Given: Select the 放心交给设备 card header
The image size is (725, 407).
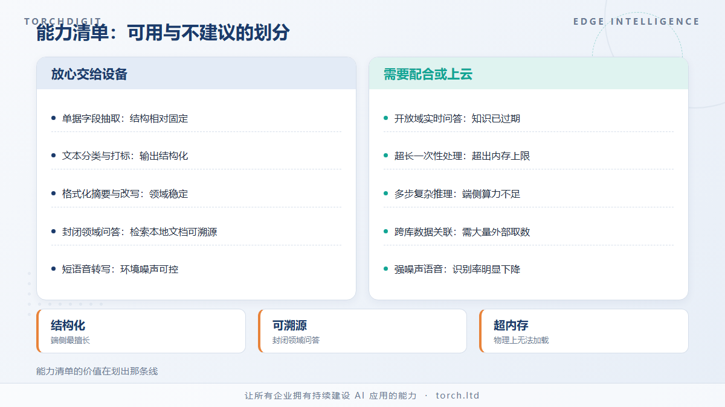Looking at the screenshot, I should pos(196,74).
